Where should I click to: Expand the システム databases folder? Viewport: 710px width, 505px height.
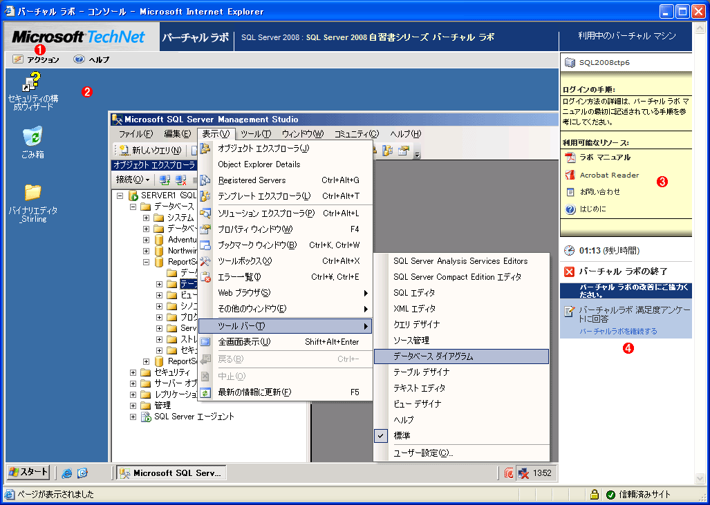coord(147,218)
